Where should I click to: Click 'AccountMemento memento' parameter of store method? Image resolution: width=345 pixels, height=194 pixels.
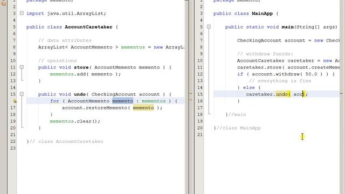point(127,67)
